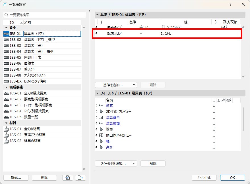Click the IES-02 element schedule icon

coord(6,40)
